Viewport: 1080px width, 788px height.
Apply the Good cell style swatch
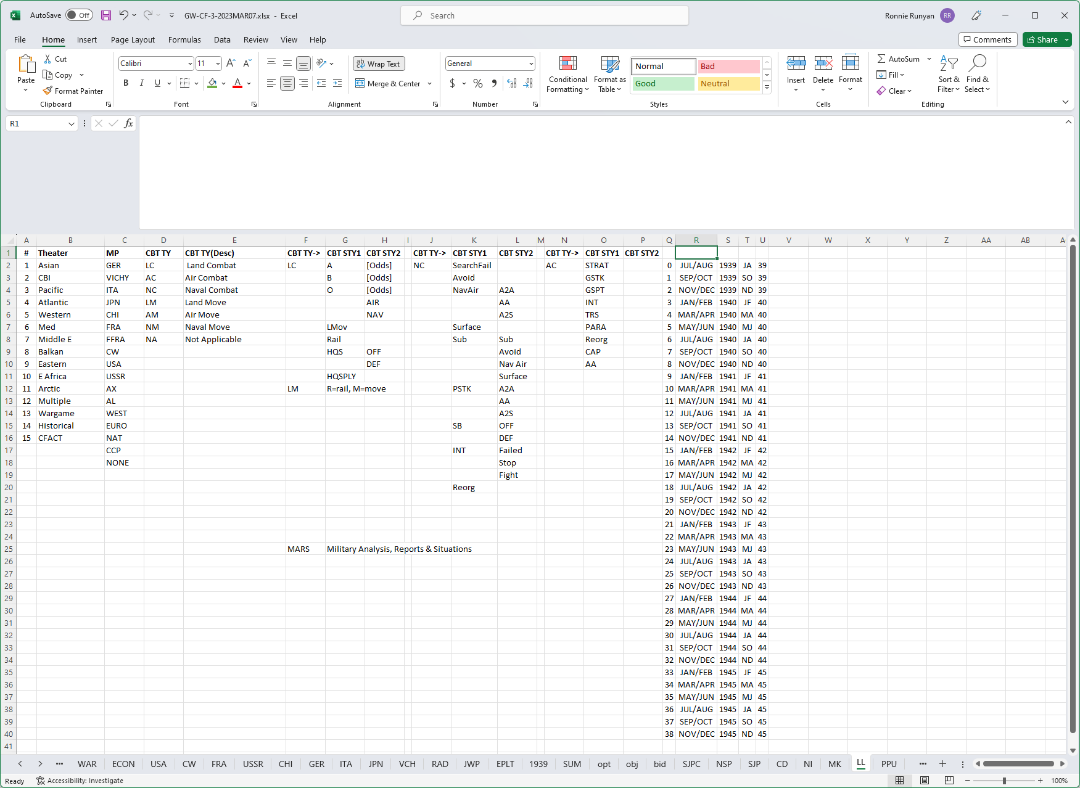coord(663,84)
